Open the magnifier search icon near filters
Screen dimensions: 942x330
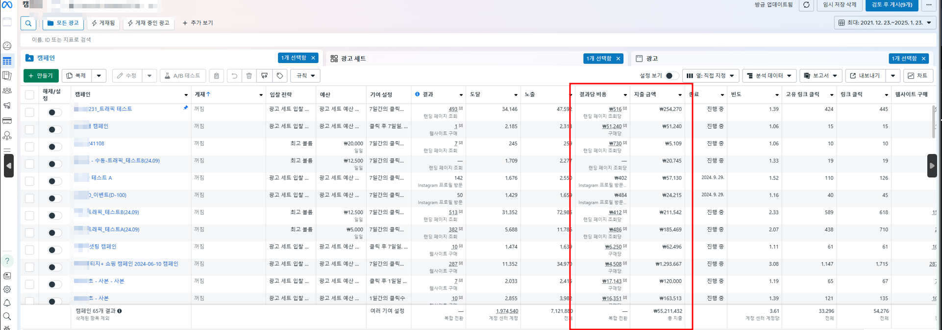pyautogui.click(x=28, y=23)
